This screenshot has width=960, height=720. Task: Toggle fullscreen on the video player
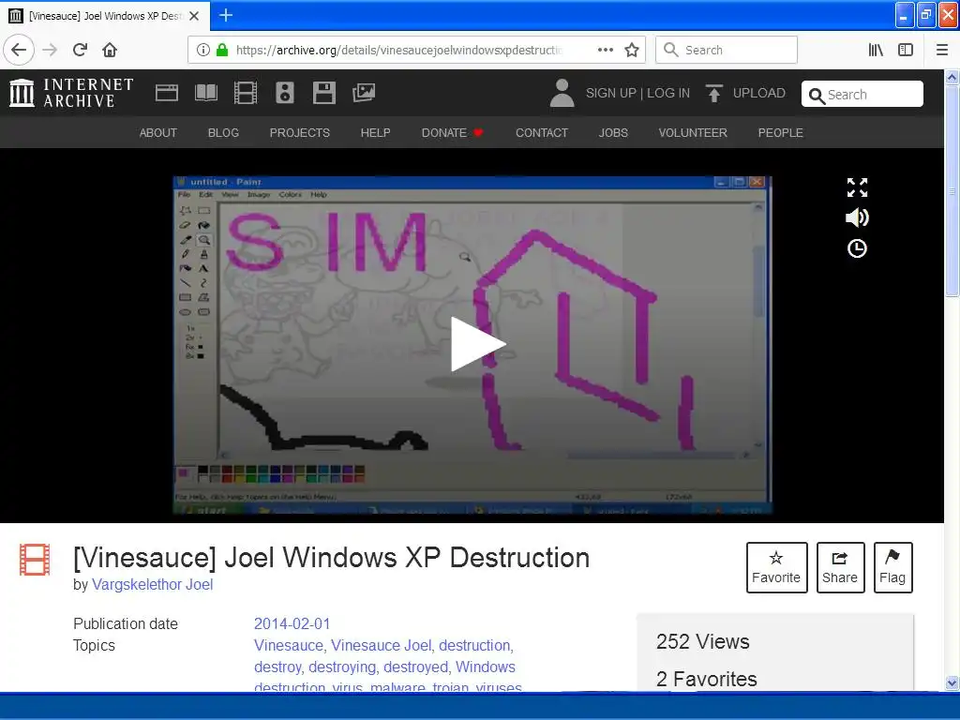pos(857,187)
